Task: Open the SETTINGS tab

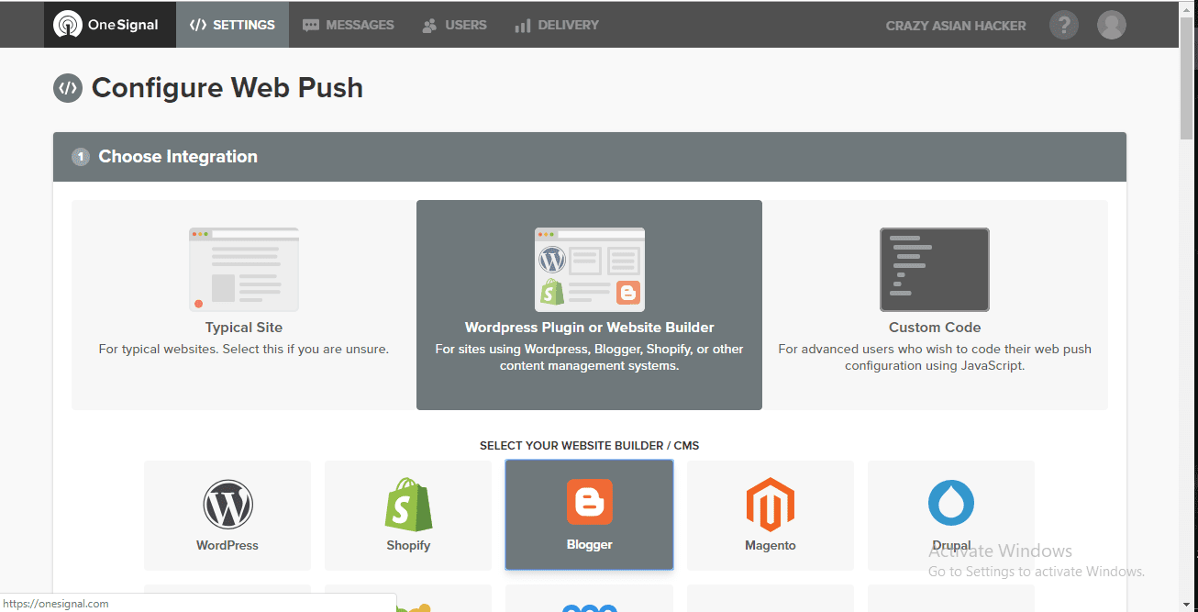Action: 232,25
